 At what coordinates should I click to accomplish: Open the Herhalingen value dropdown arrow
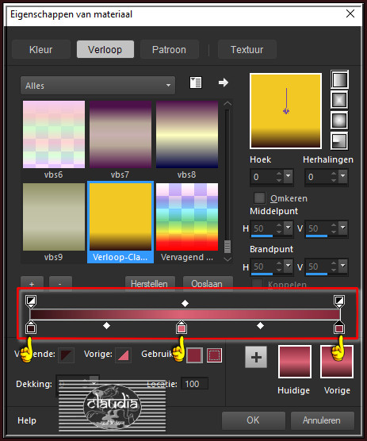343,176
